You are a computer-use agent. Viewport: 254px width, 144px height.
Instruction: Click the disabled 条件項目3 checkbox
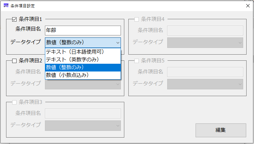[14, 102]
